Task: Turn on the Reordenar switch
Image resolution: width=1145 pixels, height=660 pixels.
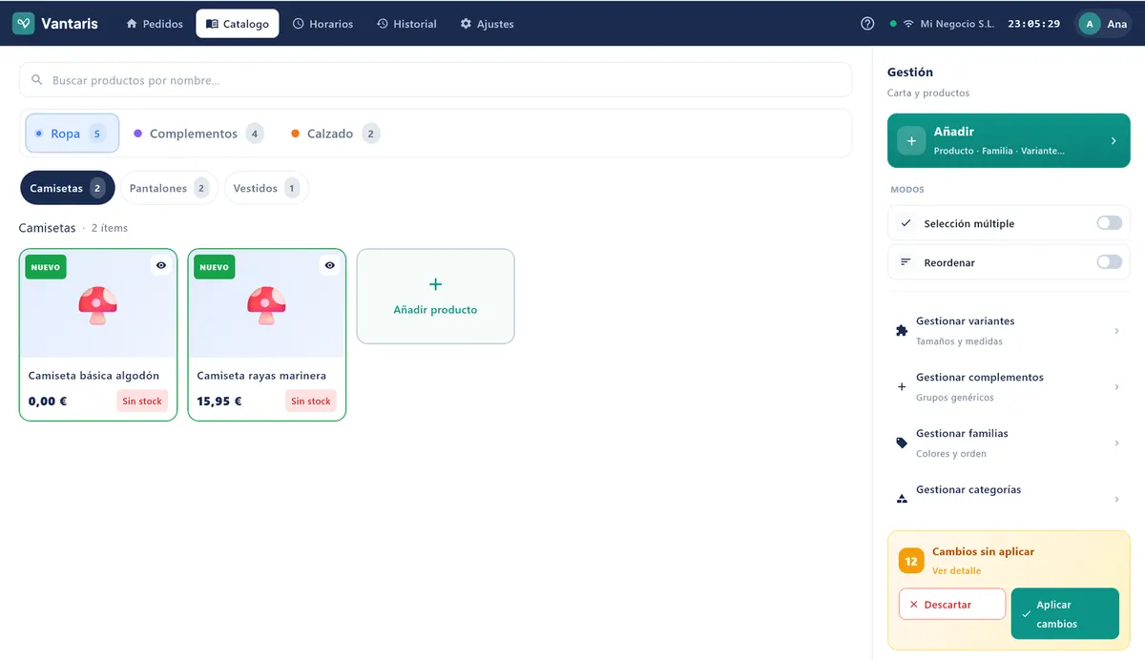Action: tap(1109, 262)
